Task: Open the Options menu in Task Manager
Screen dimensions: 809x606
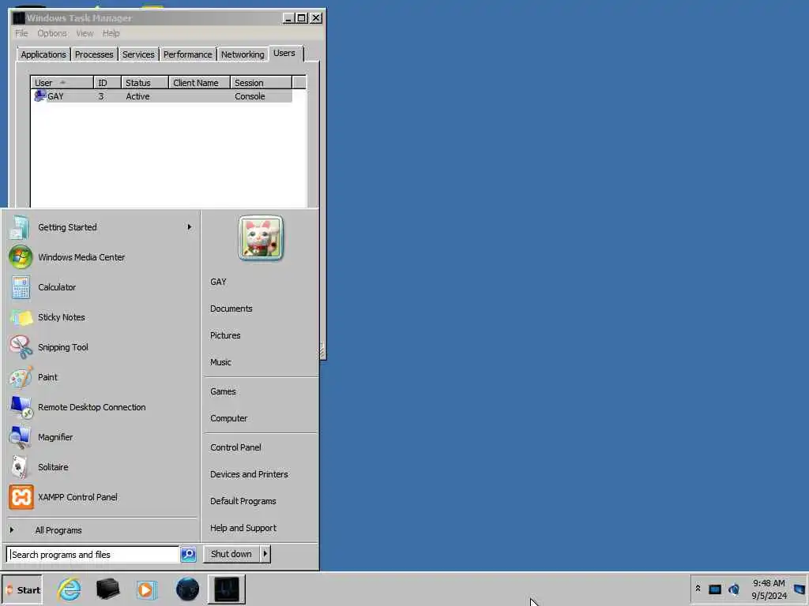Action: click(51, 33)
